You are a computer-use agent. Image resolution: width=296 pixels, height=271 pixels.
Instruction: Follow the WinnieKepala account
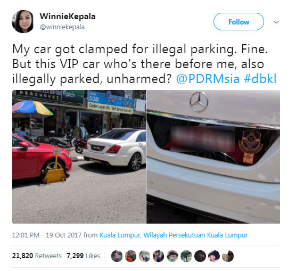coord(239,22)
